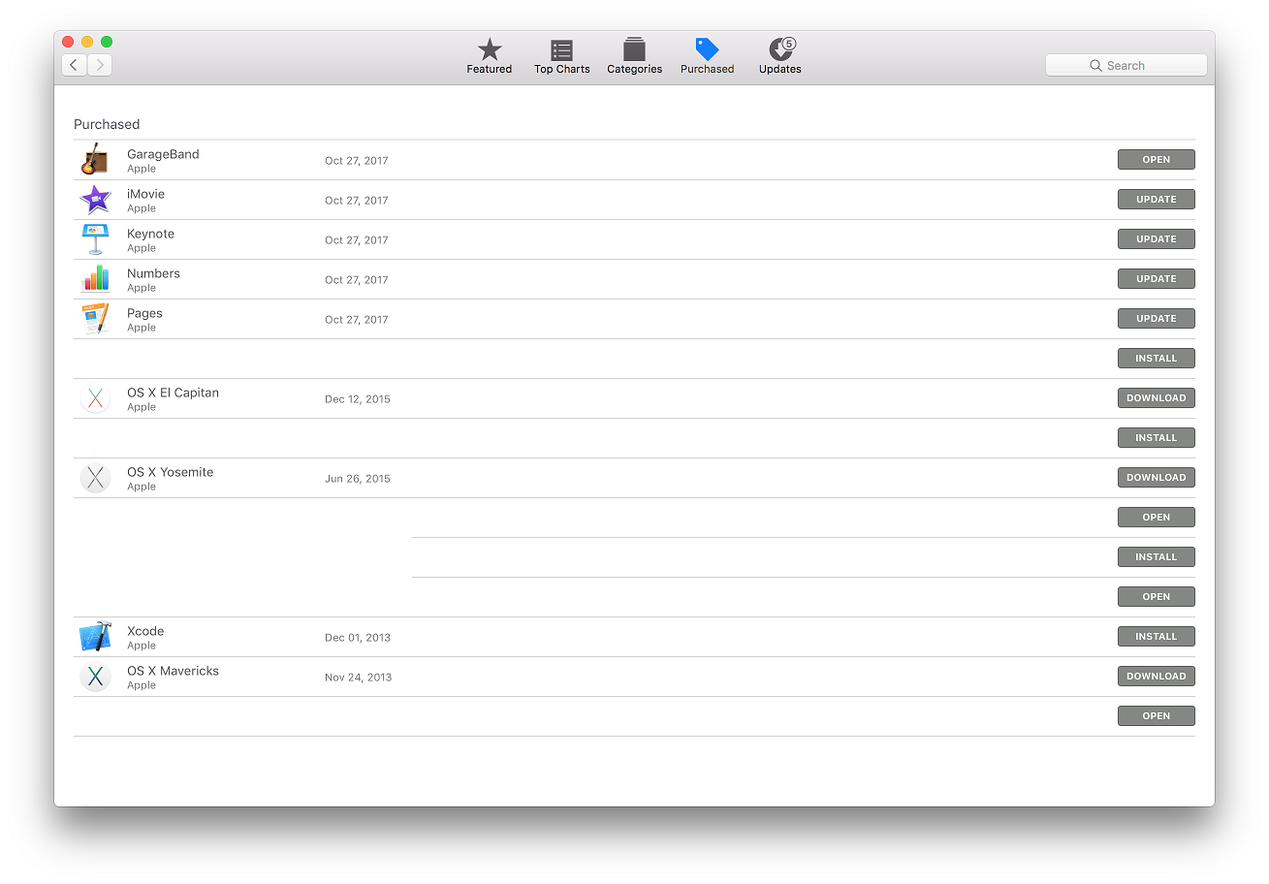Image resolution: width=1269 pixels, height=884 pixels.
Task: Select the Xcode app name
Action: 145,631
